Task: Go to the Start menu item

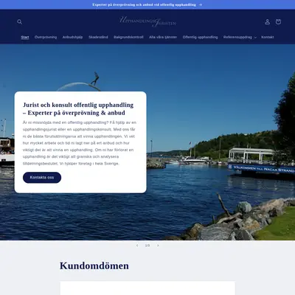Action: tap(25, 38)
